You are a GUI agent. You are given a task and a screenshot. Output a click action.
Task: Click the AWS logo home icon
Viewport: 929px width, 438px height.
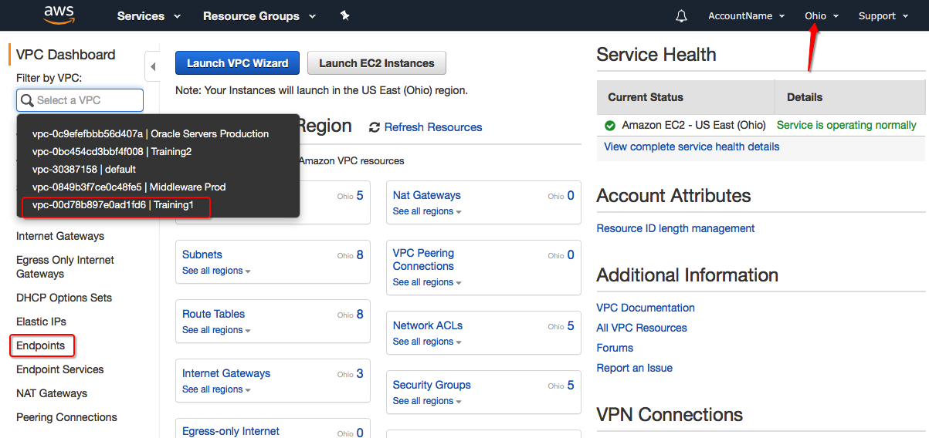59,15
